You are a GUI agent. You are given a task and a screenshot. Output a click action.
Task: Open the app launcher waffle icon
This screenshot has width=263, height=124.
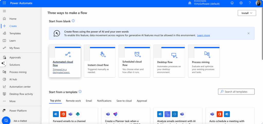click(x=4, y=3)
